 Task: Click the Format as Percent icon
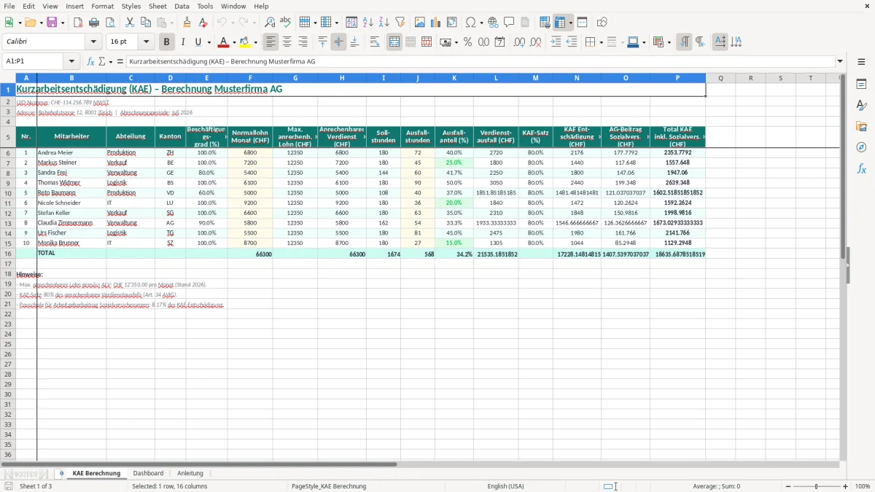(x=468, y=42)
